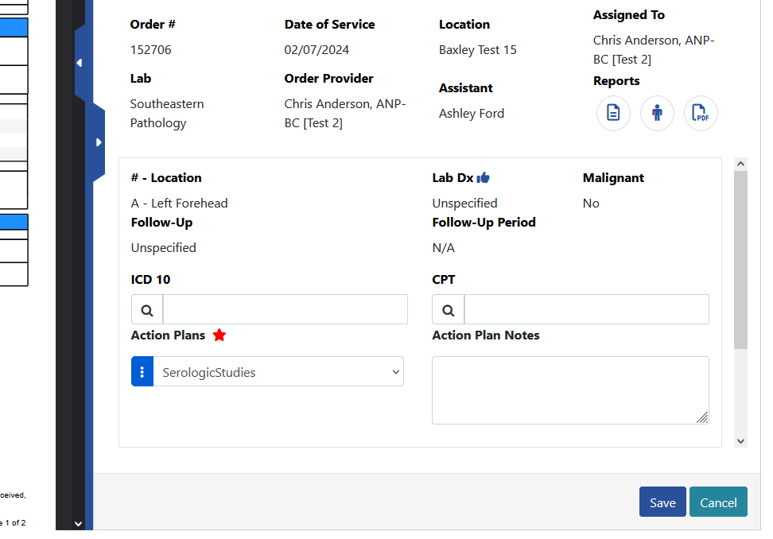Click the patient body diagram icon under Reports
Image resolution: width=773 pixels, height=539 pixels.
tap(657, 113)
